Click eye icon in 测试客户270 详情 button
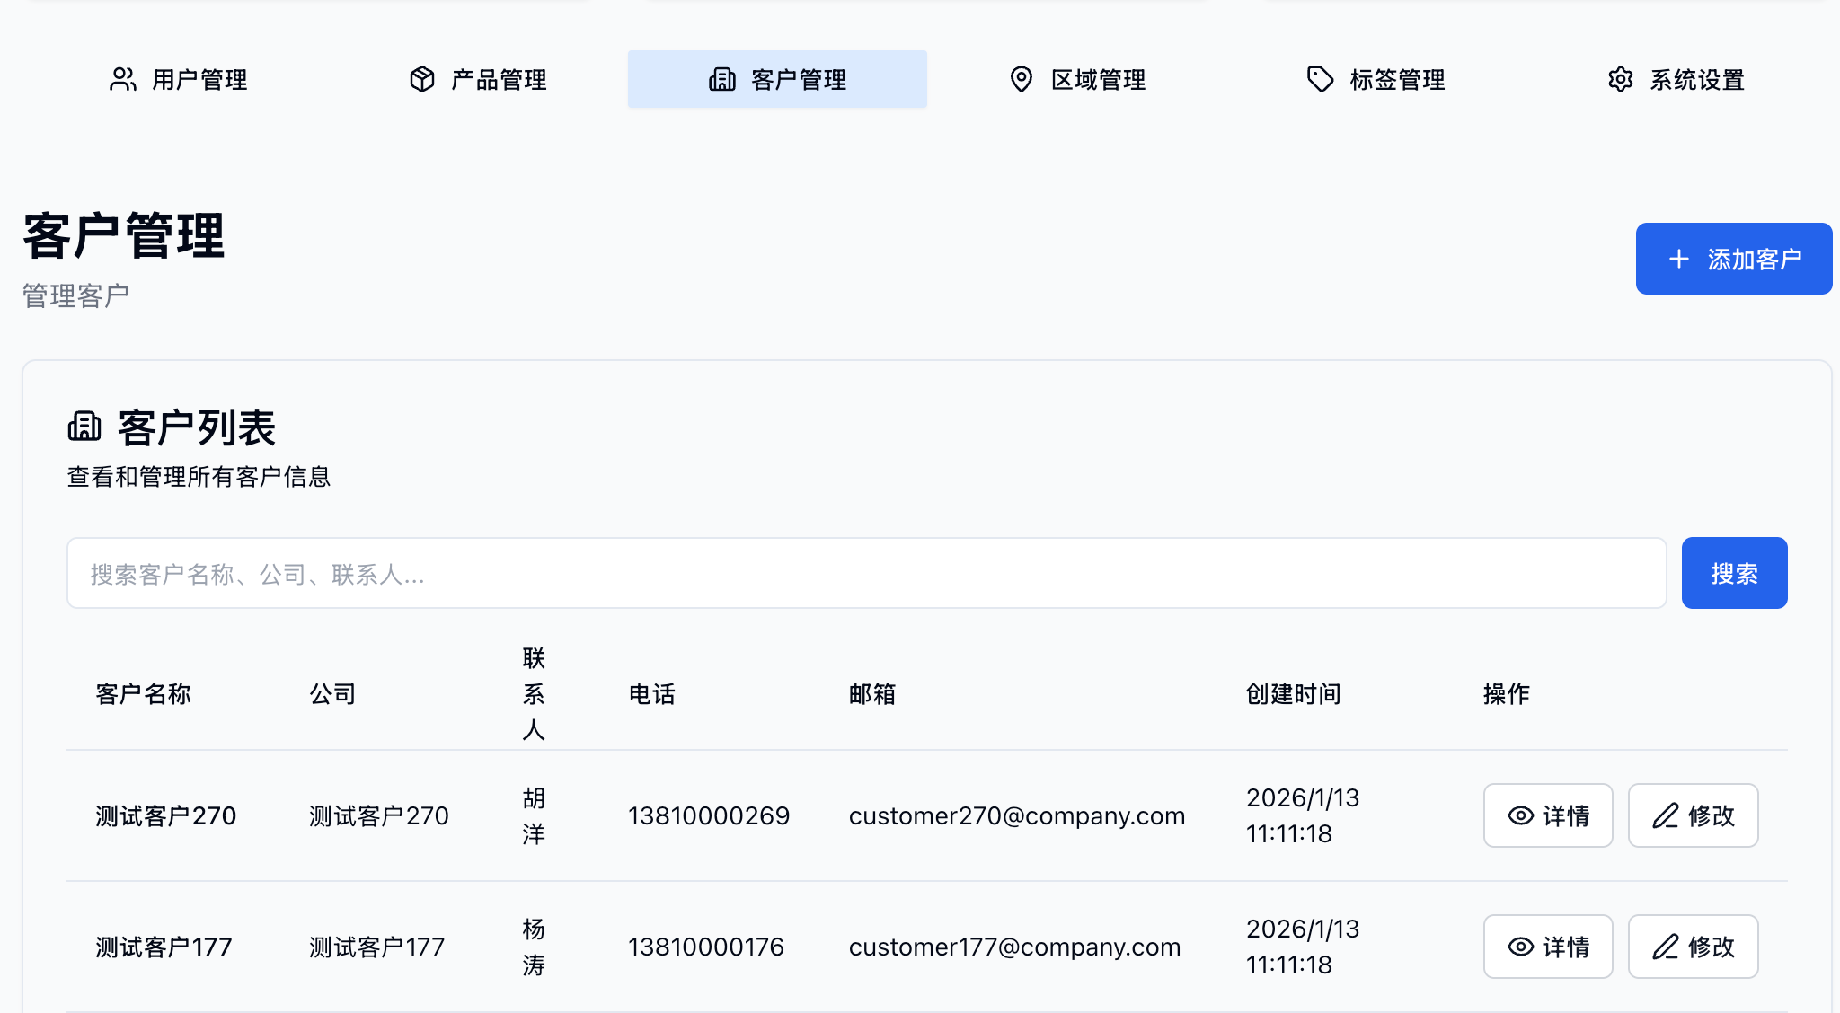The width and height of the screenshot is (1840, 1013). [1520, 815]
